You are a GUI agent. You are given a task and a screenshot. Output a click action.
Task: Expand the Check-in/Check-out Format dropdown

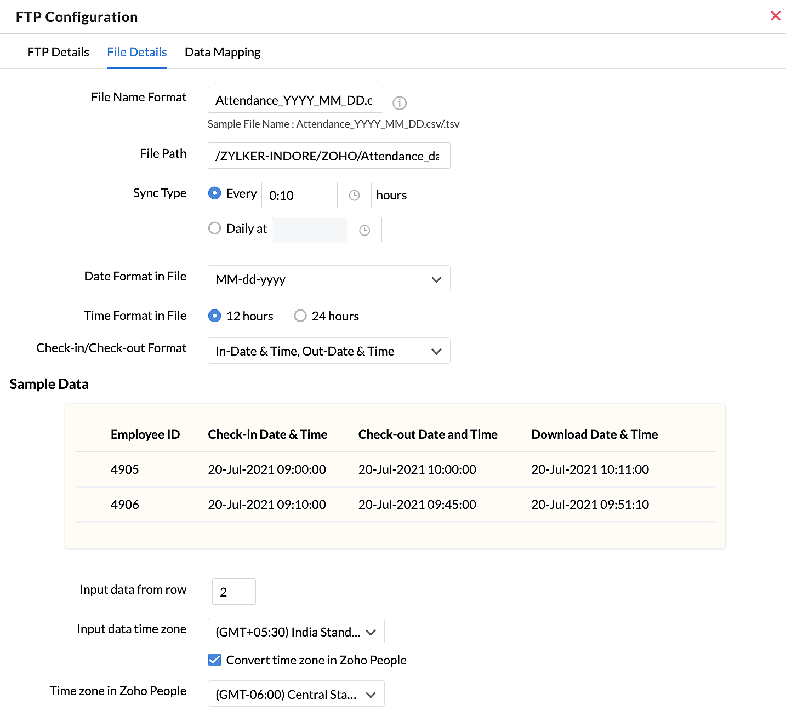[329, 351]
